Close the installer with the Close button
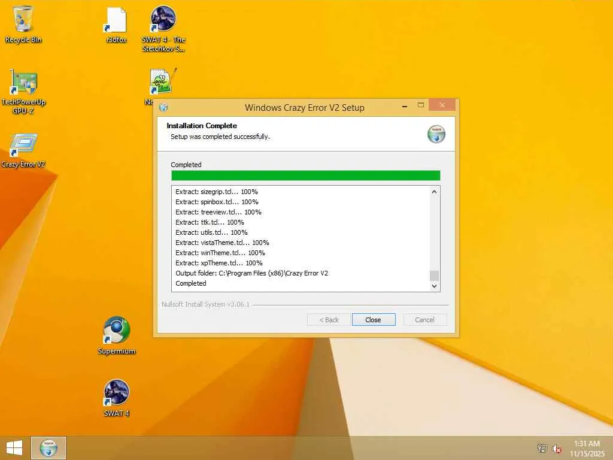Image resolution: width=613 pixels, height=460 pixels. coord(374,320)
